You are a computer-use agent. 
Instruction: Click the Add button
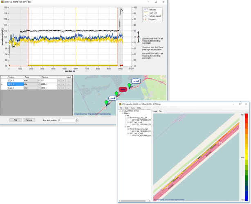[x=15, y=120]
